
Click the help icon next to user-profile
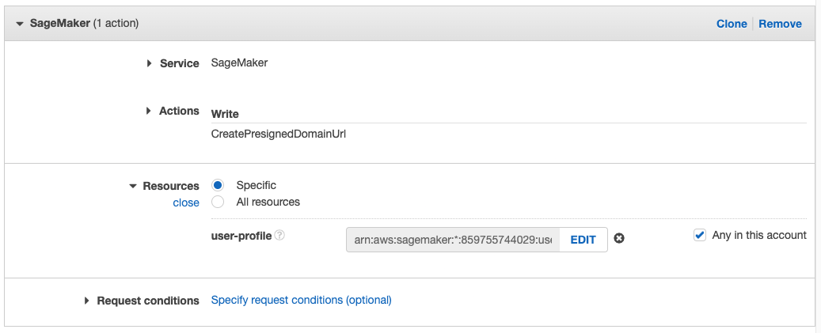[279, 236]
